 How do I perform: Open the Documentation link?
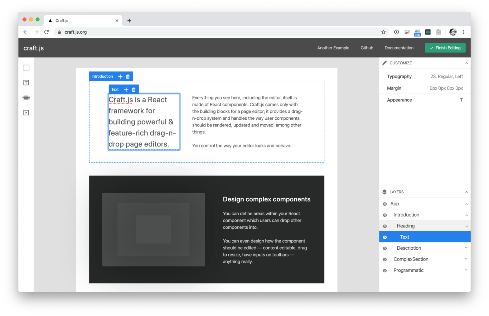(x=399, y=48)
